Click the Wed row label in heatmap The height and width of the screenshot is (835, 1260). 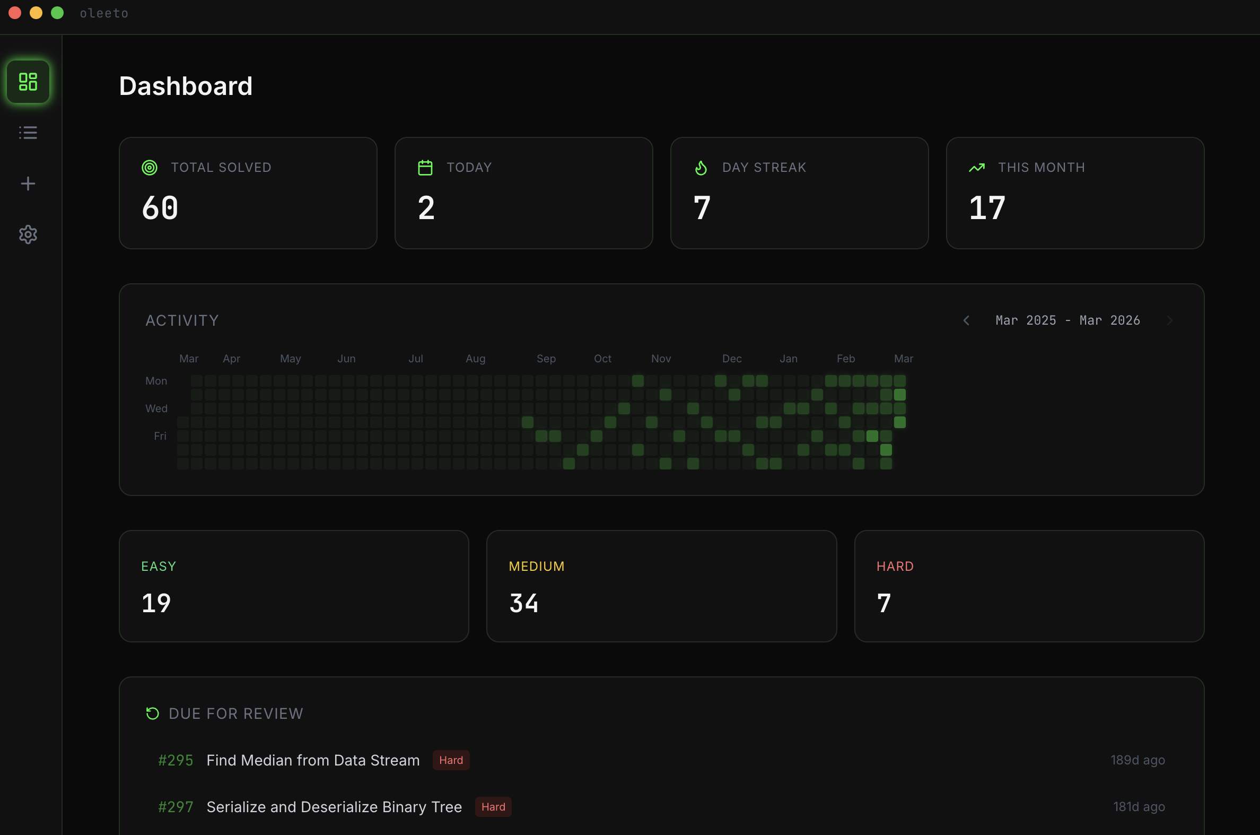(x=156, y=408)
